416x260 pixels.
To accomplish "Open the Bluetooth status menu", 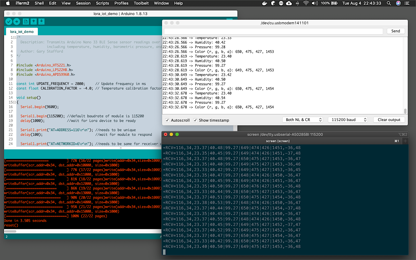I will click(297, 3).
